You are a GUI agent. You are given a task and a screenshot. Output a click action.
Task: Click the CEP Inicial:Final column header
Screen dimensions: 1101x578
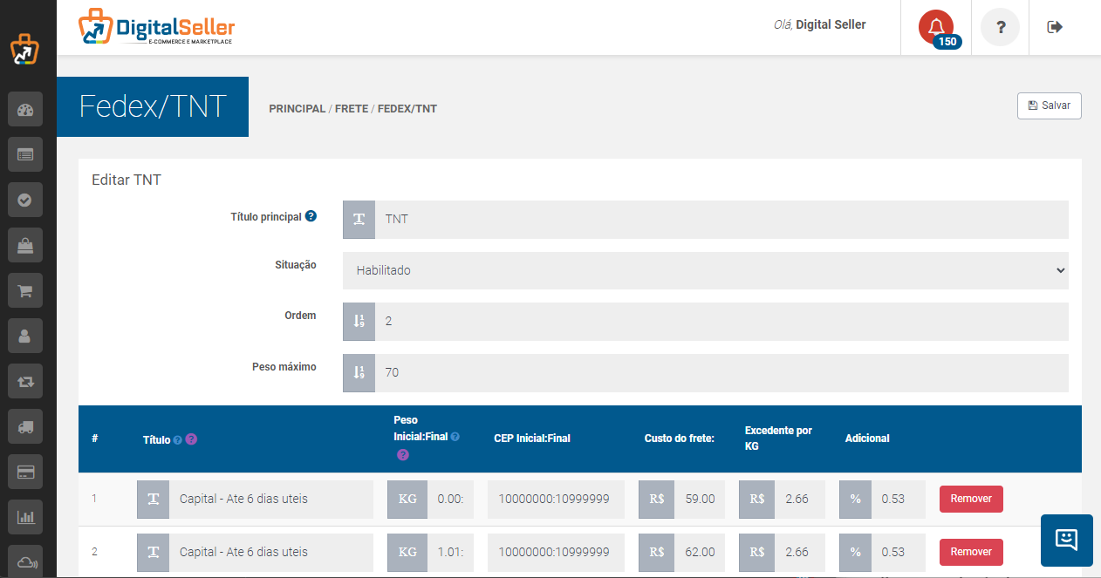point(532,439)
